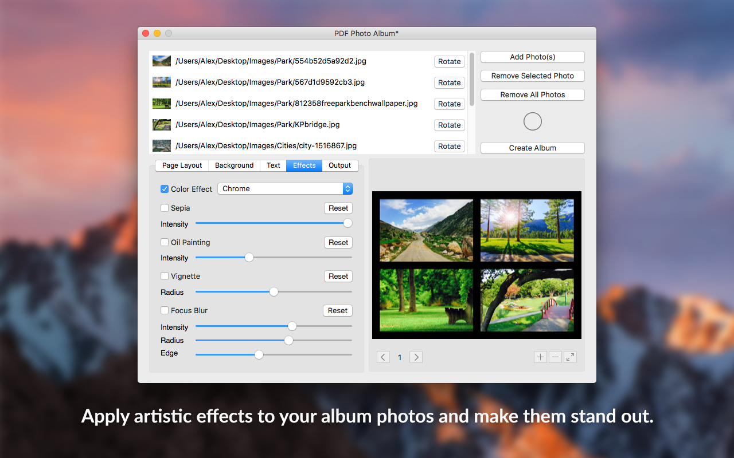Click thumbnail icon of city-1516867.jpg
This screenshot has height=458, width=734.
point(162,146)
